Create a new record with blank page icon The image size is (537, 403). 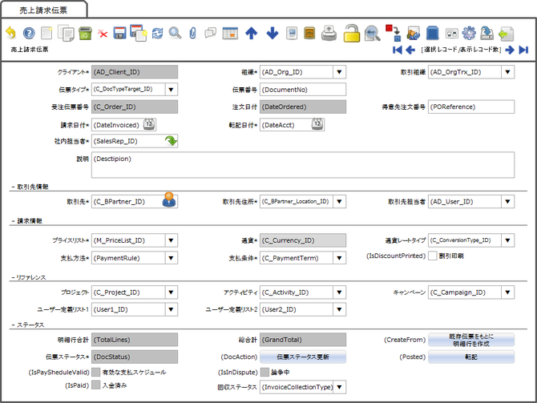pos(46,33)
